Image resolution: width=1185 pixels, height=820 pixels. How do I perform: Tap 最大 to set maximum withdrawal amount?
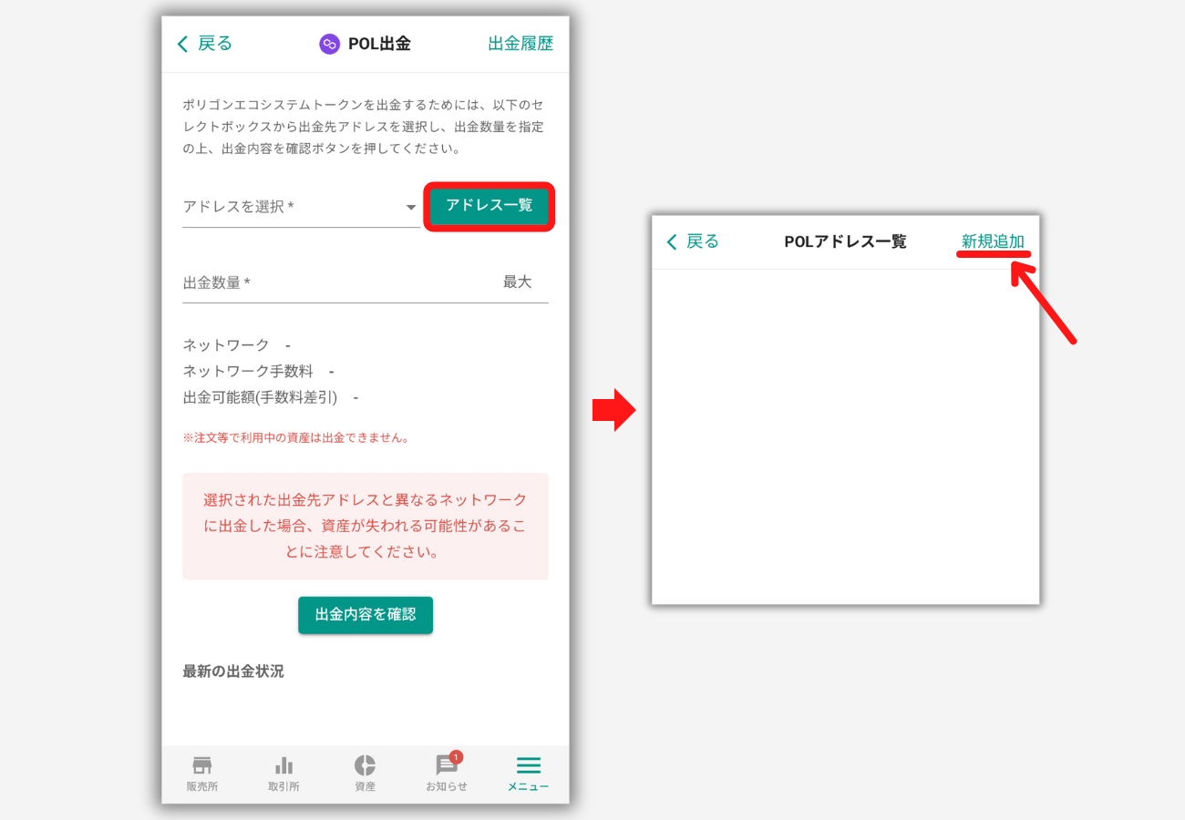518,281
